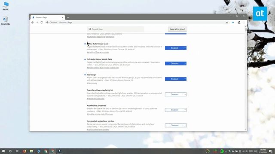
Task: Open #disable-accelerated-2d-canvas link
Action: pyautogui.click(x=100, y=114)
